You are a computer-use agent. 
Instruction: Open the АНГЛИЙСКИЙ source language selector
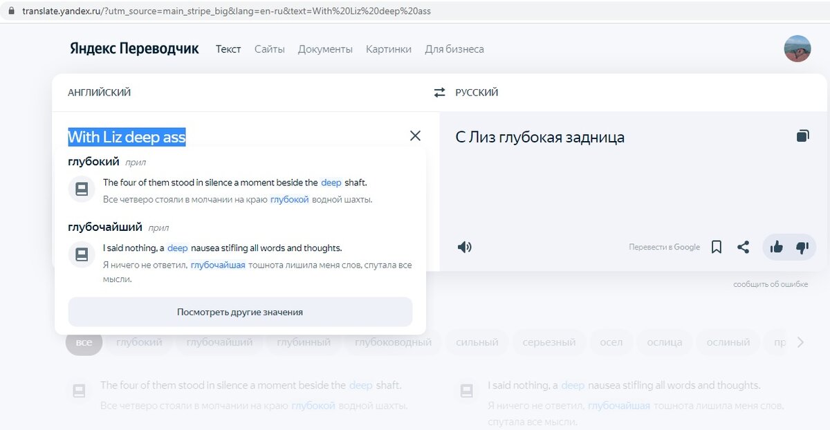click(x=99, y=91)
